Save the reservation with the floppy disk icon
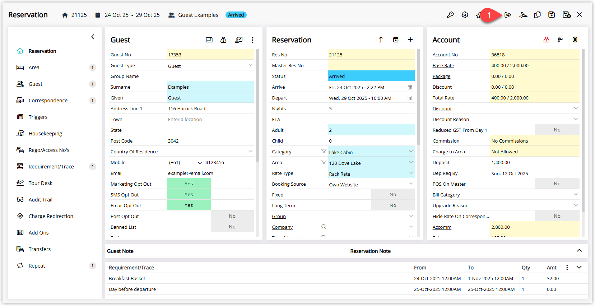This screenshot has width=595, height=306. pyautogui.click(x=552, y=15)
